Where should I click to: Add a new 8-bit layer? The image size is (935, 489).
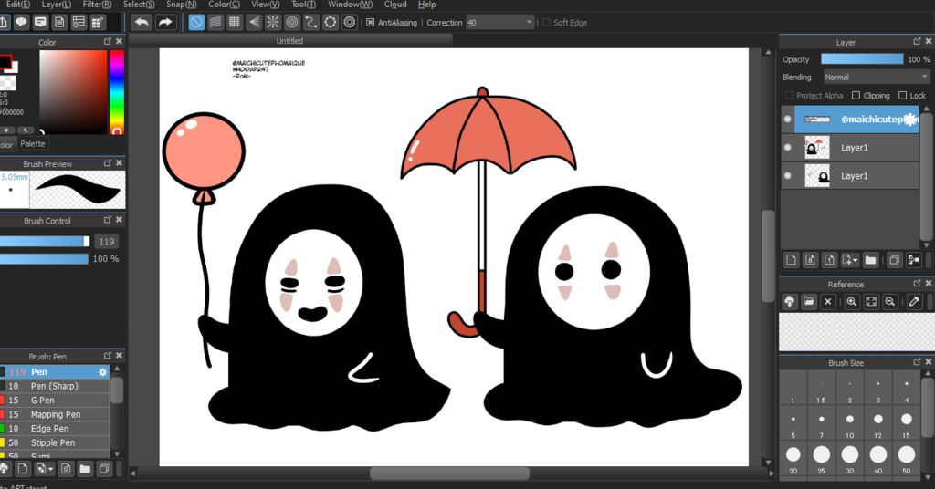[810, 260]
